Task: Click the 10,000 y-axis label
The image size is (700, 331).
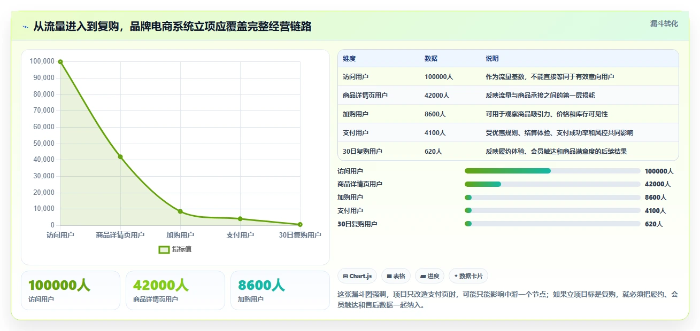Action: tap(44, 209)
